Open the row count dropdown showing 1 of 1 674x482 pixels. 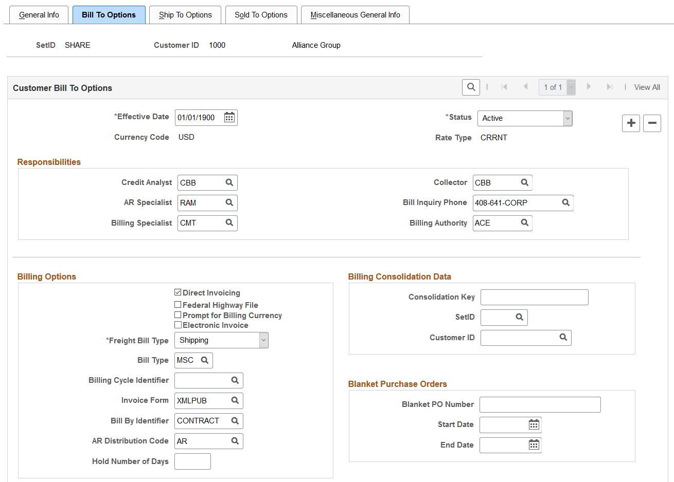pyautogui.click(x=570, y=87)
